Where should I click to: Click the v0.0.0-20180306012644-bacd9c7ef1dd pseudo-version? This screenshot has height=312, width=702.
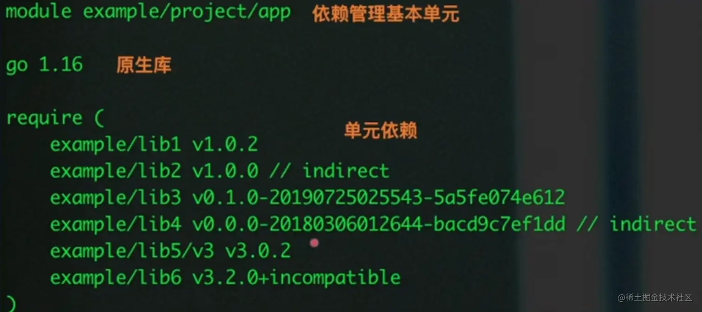coord(379,225)
